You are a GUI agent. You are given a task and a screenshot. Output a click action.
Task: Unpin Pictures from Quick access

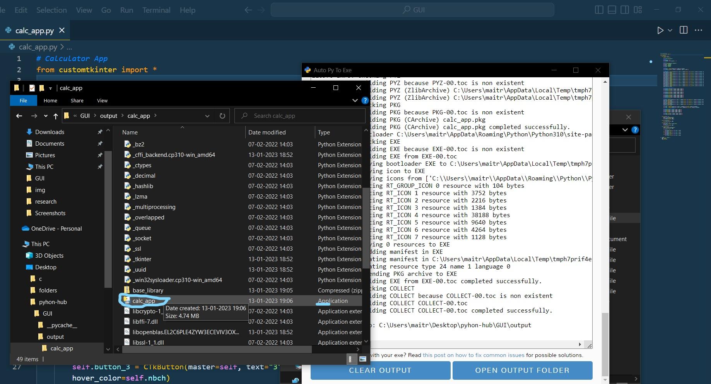(x=100, y=155)
